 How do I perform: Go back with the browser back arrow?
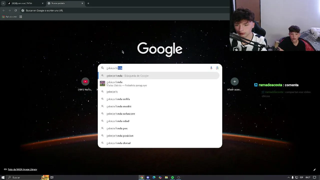[3, 10]
